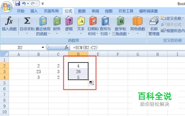Open 最近使用的函数 book icon
Image resolution: width=185 pixels, height=116 pixels.
click(43, 21)
